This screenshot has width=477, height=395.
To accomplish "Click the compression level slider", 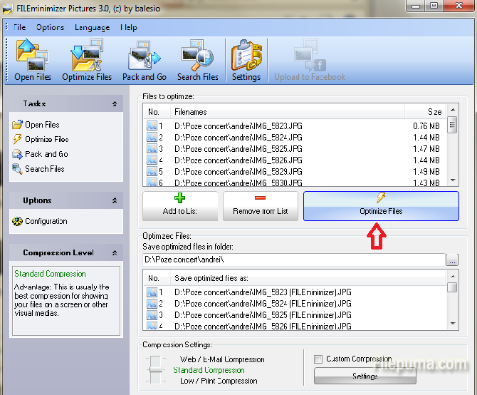I will click(154, 369).
